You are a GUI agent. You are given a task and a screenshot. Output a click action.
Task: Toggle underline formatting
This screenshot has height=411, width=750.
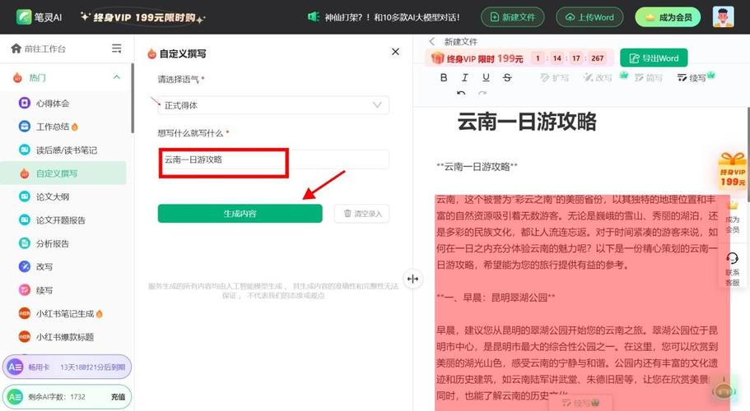486,77
